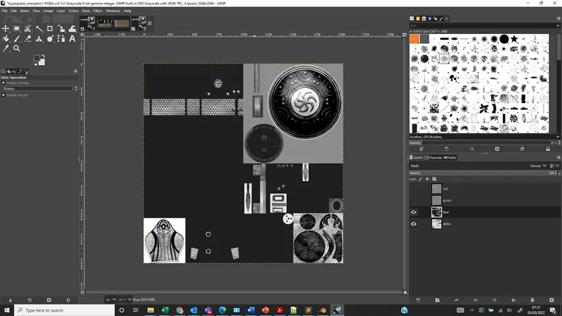Open tool options panel configure menu button
Viewport: 562px width, 316px height.
(76, 71)
